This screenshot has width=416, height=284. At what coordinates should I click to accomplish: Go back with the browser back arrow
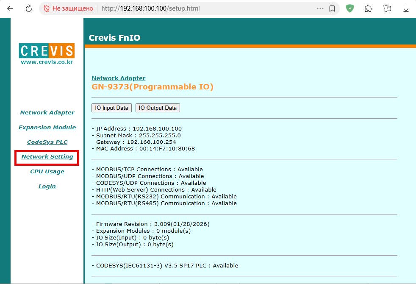[x=10, y=8]
